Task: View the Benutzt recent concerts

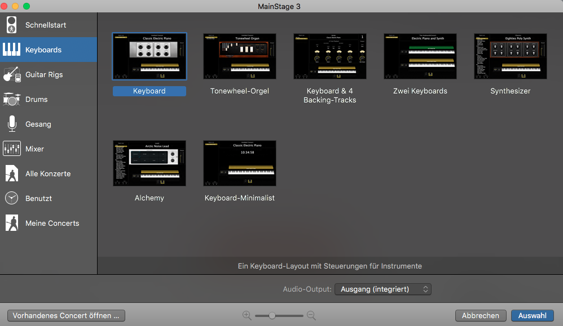Action: point(49,198)
